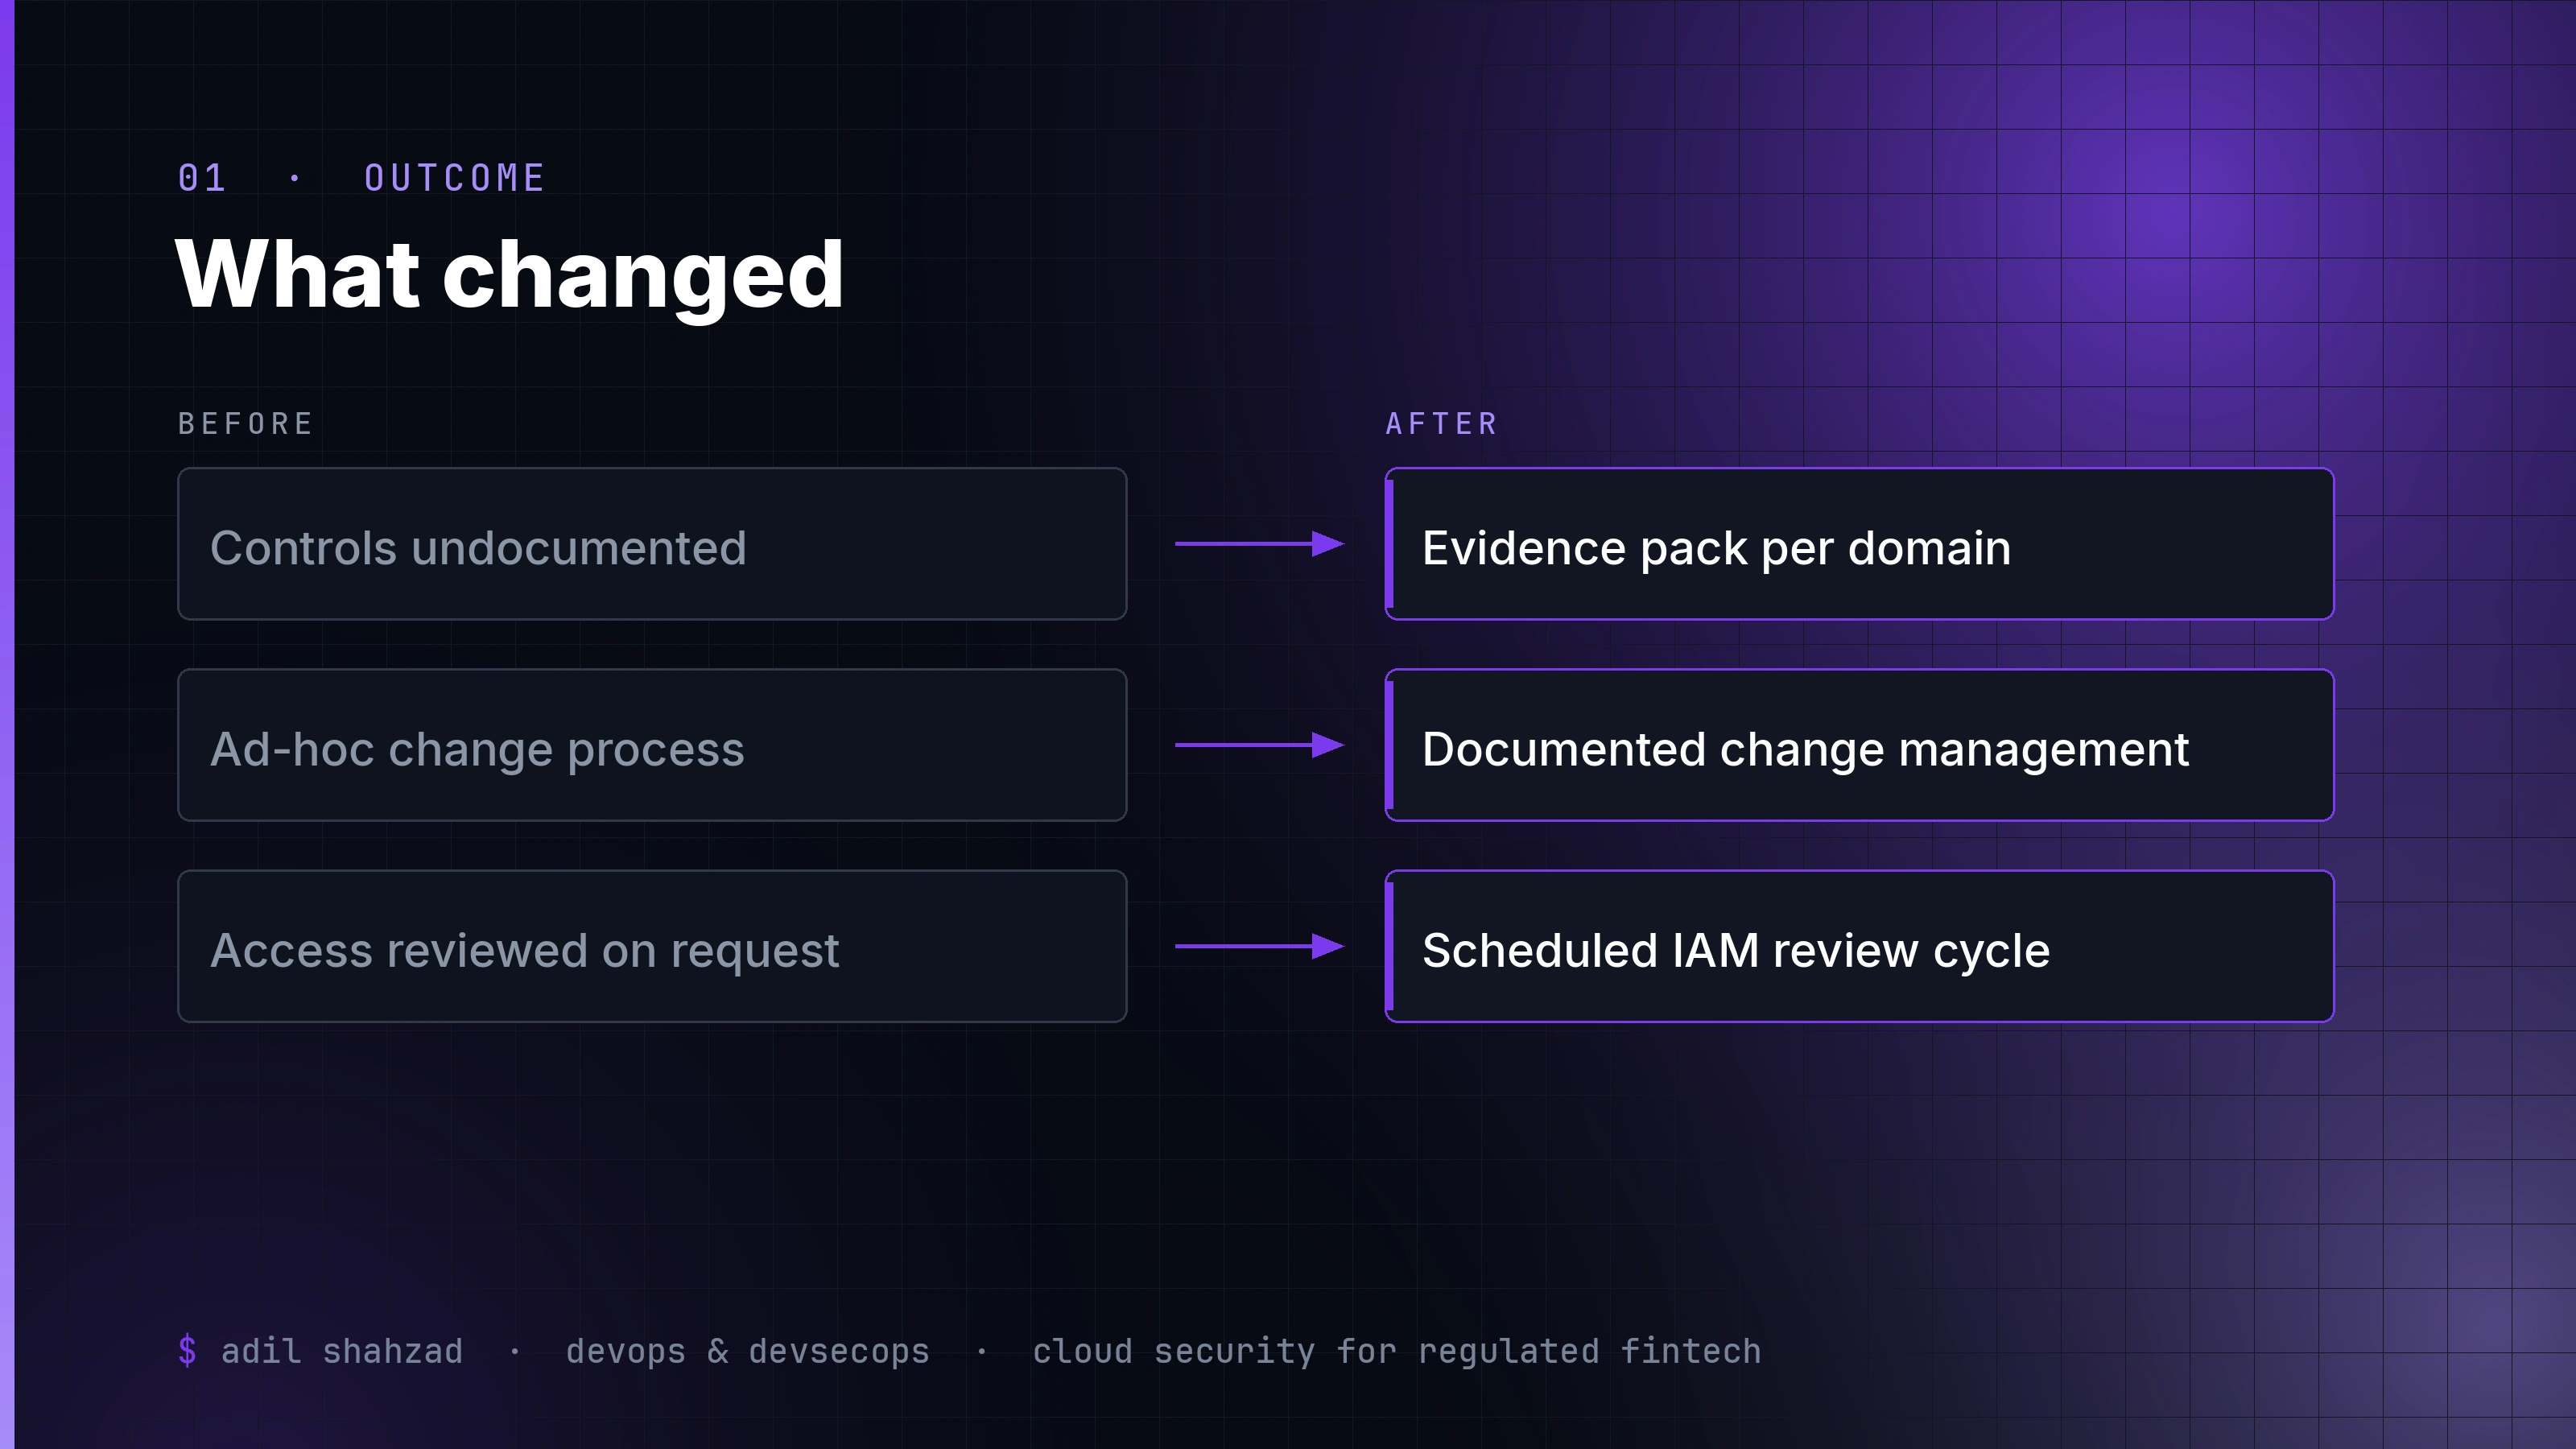Click cloud security for regulated fintech text
The width and height of the screenshot is (2576, 1449).
coord(1397,1351)
